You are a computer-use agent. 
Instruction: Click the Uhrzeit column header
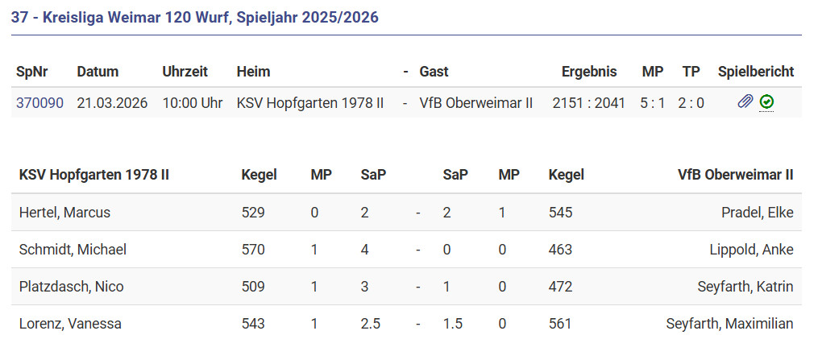185,72
